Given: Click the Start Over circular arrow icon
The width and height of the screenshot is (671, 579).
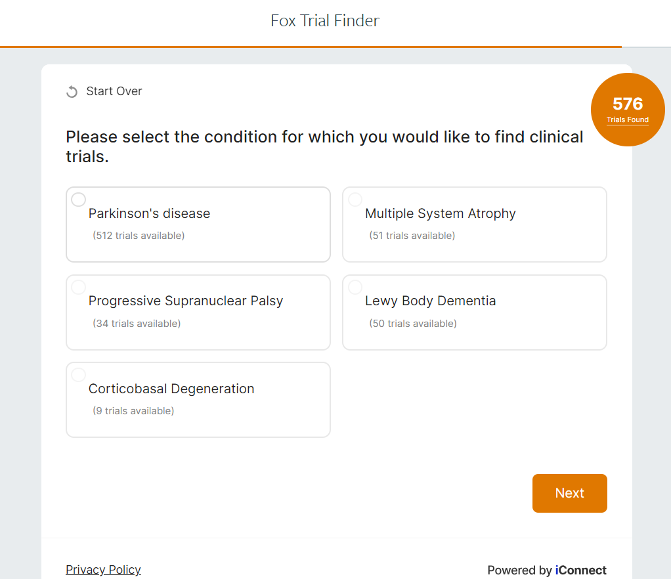Looking at the screenshot, I should click(72, 92).
